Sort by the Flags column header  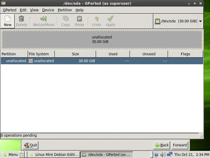tap(186, 54)
